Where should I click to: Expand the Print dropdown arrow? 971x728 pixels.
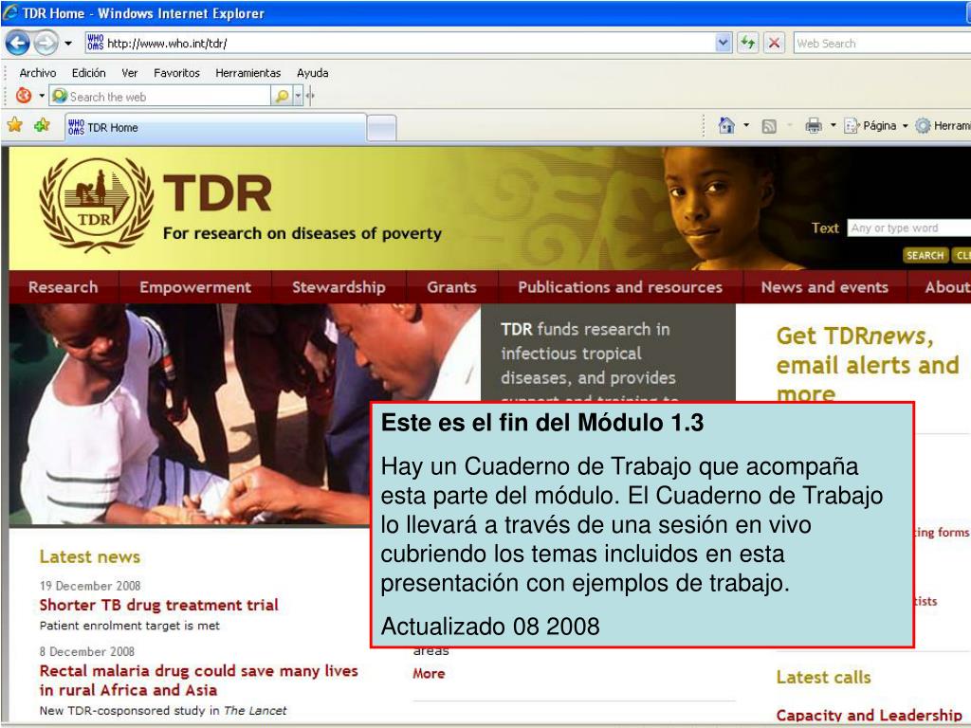click(833, 126)
